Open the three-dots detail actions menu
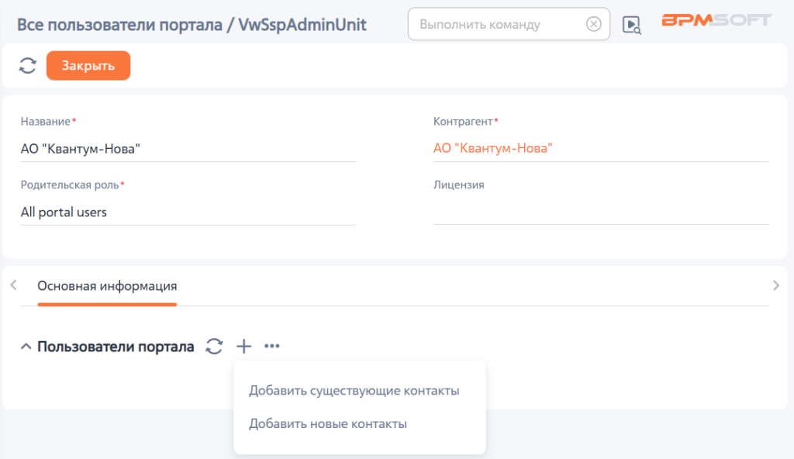 point(272,346)
